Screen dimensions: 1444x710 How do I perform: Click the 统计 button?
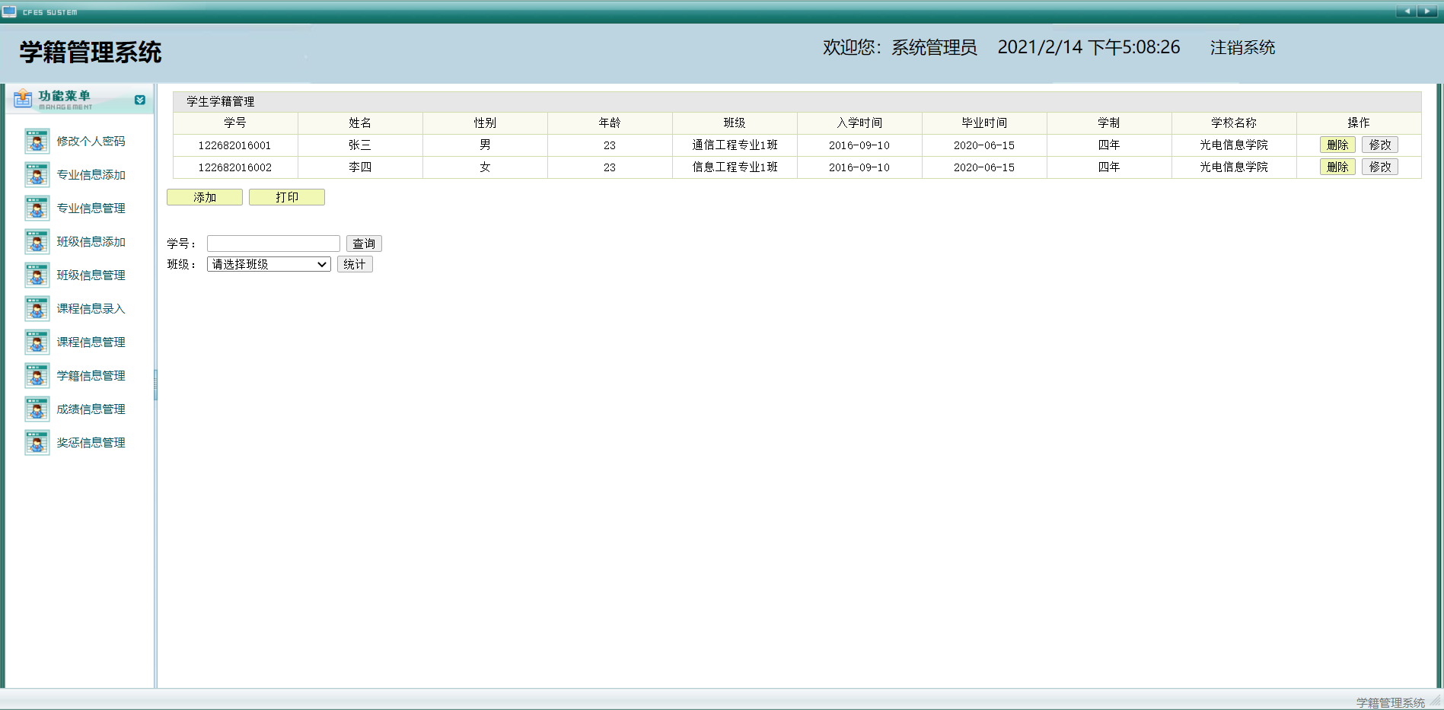pos(355,264)
